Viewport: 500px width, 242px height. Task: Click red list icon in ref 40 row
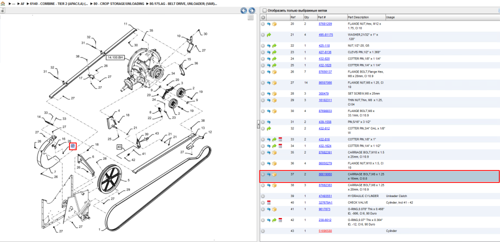coord(269,202)
